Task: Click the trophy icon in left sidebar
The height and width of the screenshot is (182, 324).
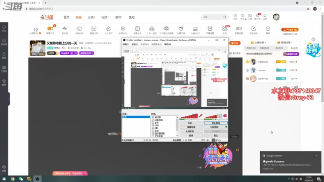Action: pyautogui.click(x=4, y=81)
